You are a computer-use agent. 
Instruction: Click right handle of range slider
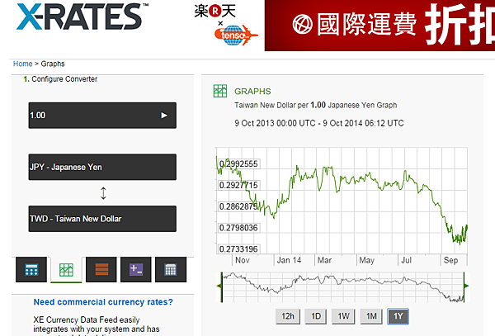click(465, 286)
